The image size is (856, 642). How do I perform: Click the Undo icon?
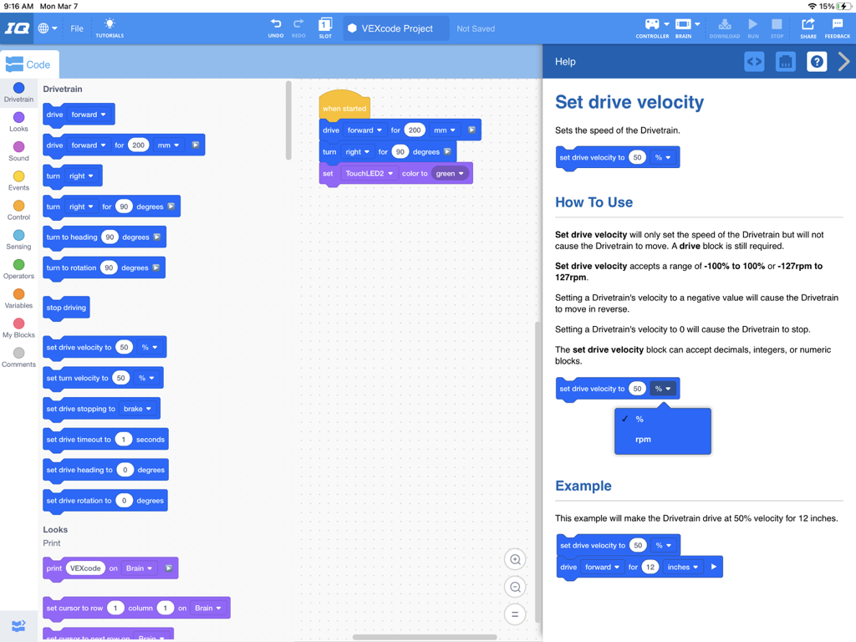point(276,26)
